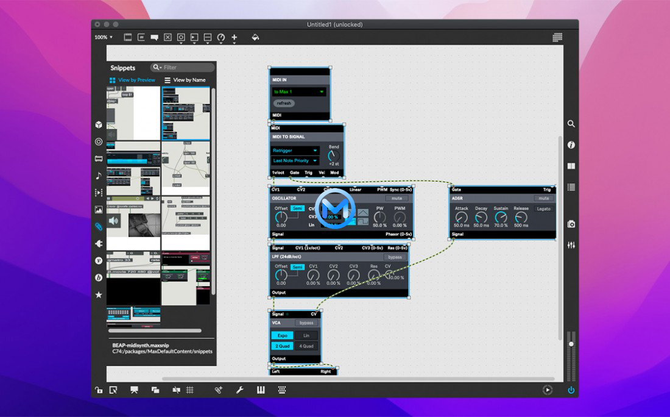Viewport: 670px width, 417px height.
Task: Click the snapshot camera icon in the sidebar
Action: tap(571, 224)
